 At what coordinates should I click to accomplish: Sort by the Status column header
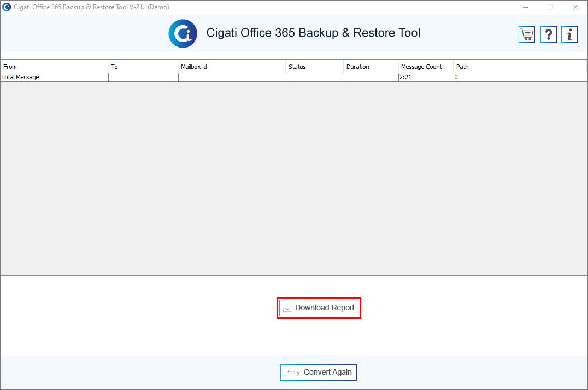pos(315,67)
